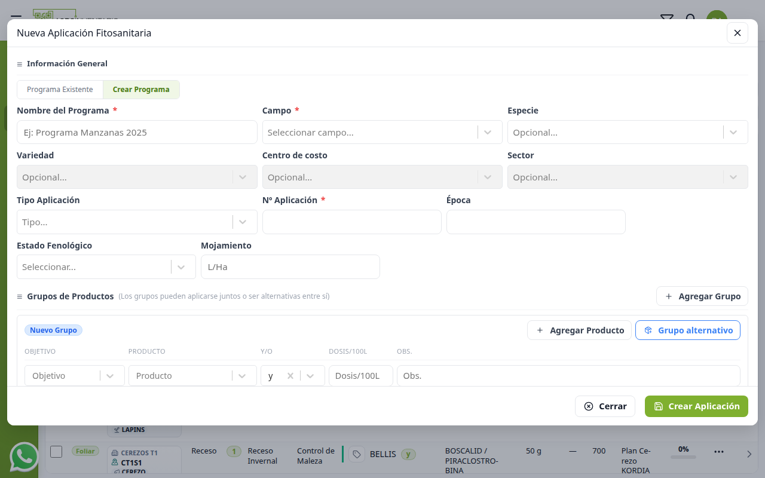Expand row with right chevron arrow
This screenshot has height=478, width=765.
(x=749, y=454)
